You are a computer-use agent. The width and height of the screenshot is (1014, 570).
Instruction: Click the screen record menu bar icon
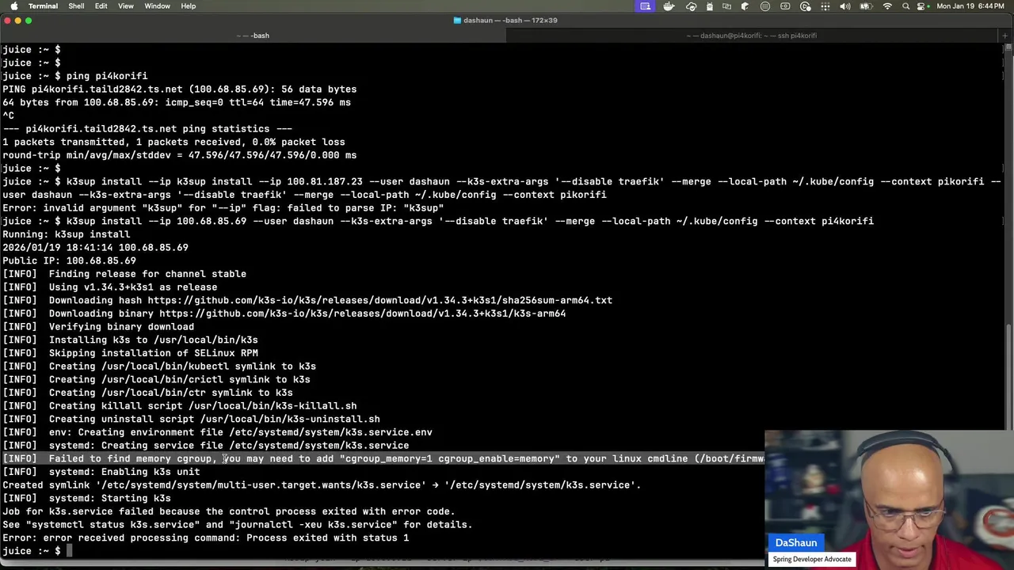[785, 6]
